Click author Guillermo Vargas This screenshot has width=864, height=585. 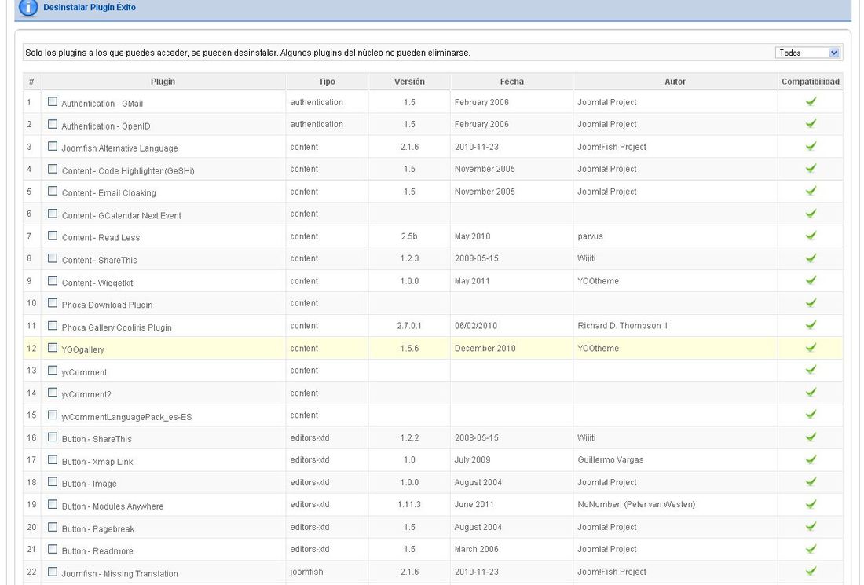click(610, 459)
